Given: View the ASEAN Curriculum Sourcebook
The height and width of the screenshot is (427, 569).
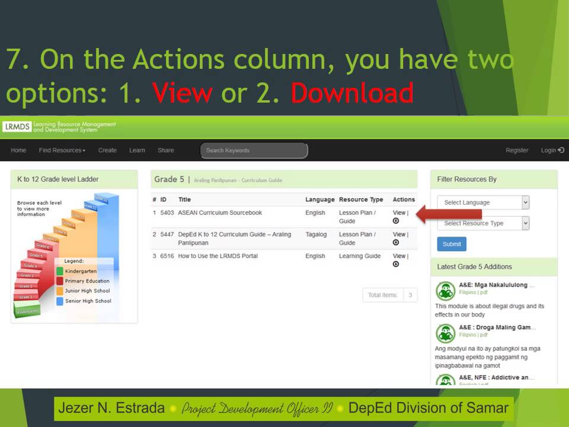Looking at the screenshot, I should 399,212.
